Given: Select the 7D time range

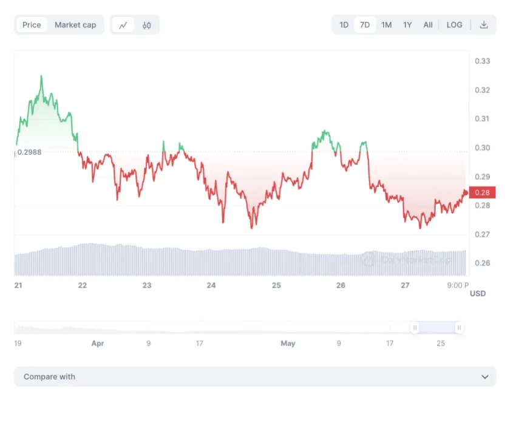Looking at the screenshot, I should tap(365, 25).
